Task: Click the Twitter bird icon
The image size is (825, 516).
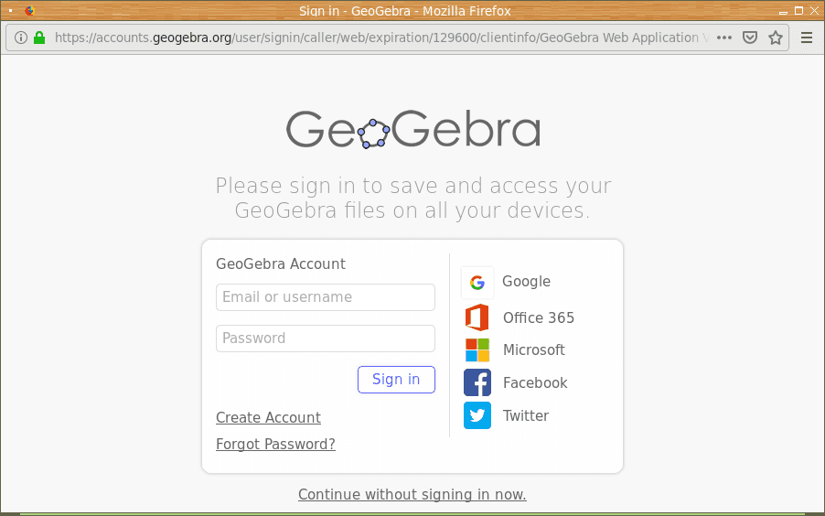Action: point(477,415)
